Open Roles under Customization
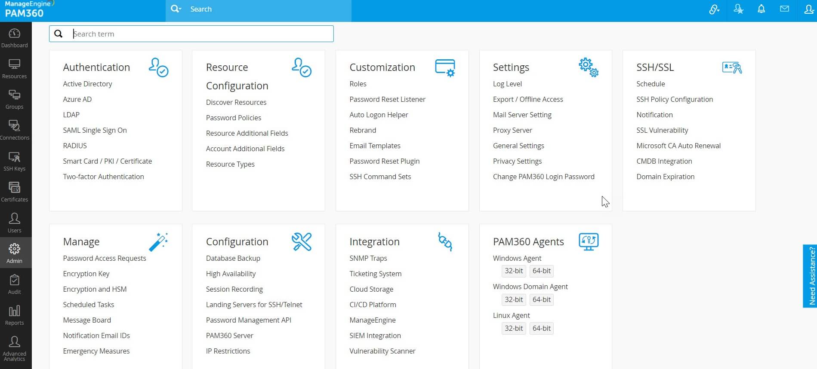Image resolution: width=817 pixels, height=369 pixels. pos(358,84)
